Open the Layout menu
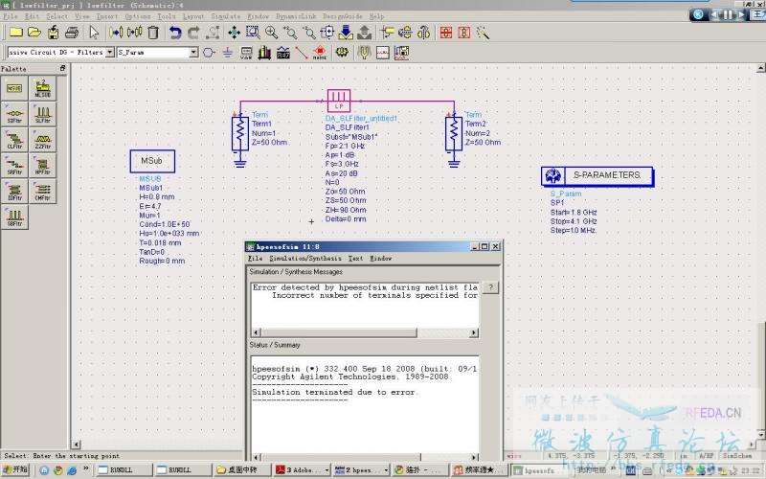Viewport: 766px width, 479px height. click(x=193, y=16)
